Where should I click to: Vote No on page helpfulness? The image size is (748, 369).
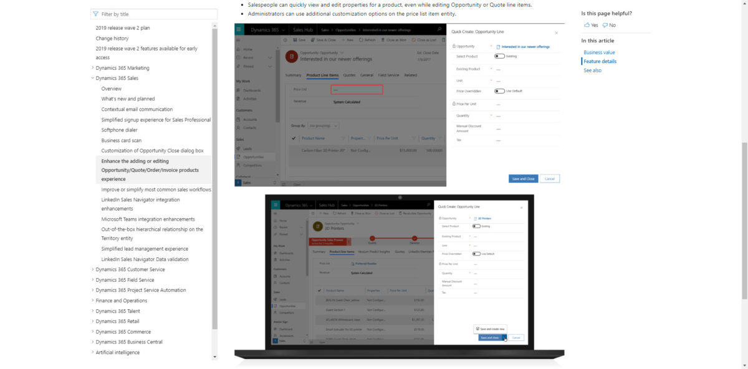tap(609, 25)
